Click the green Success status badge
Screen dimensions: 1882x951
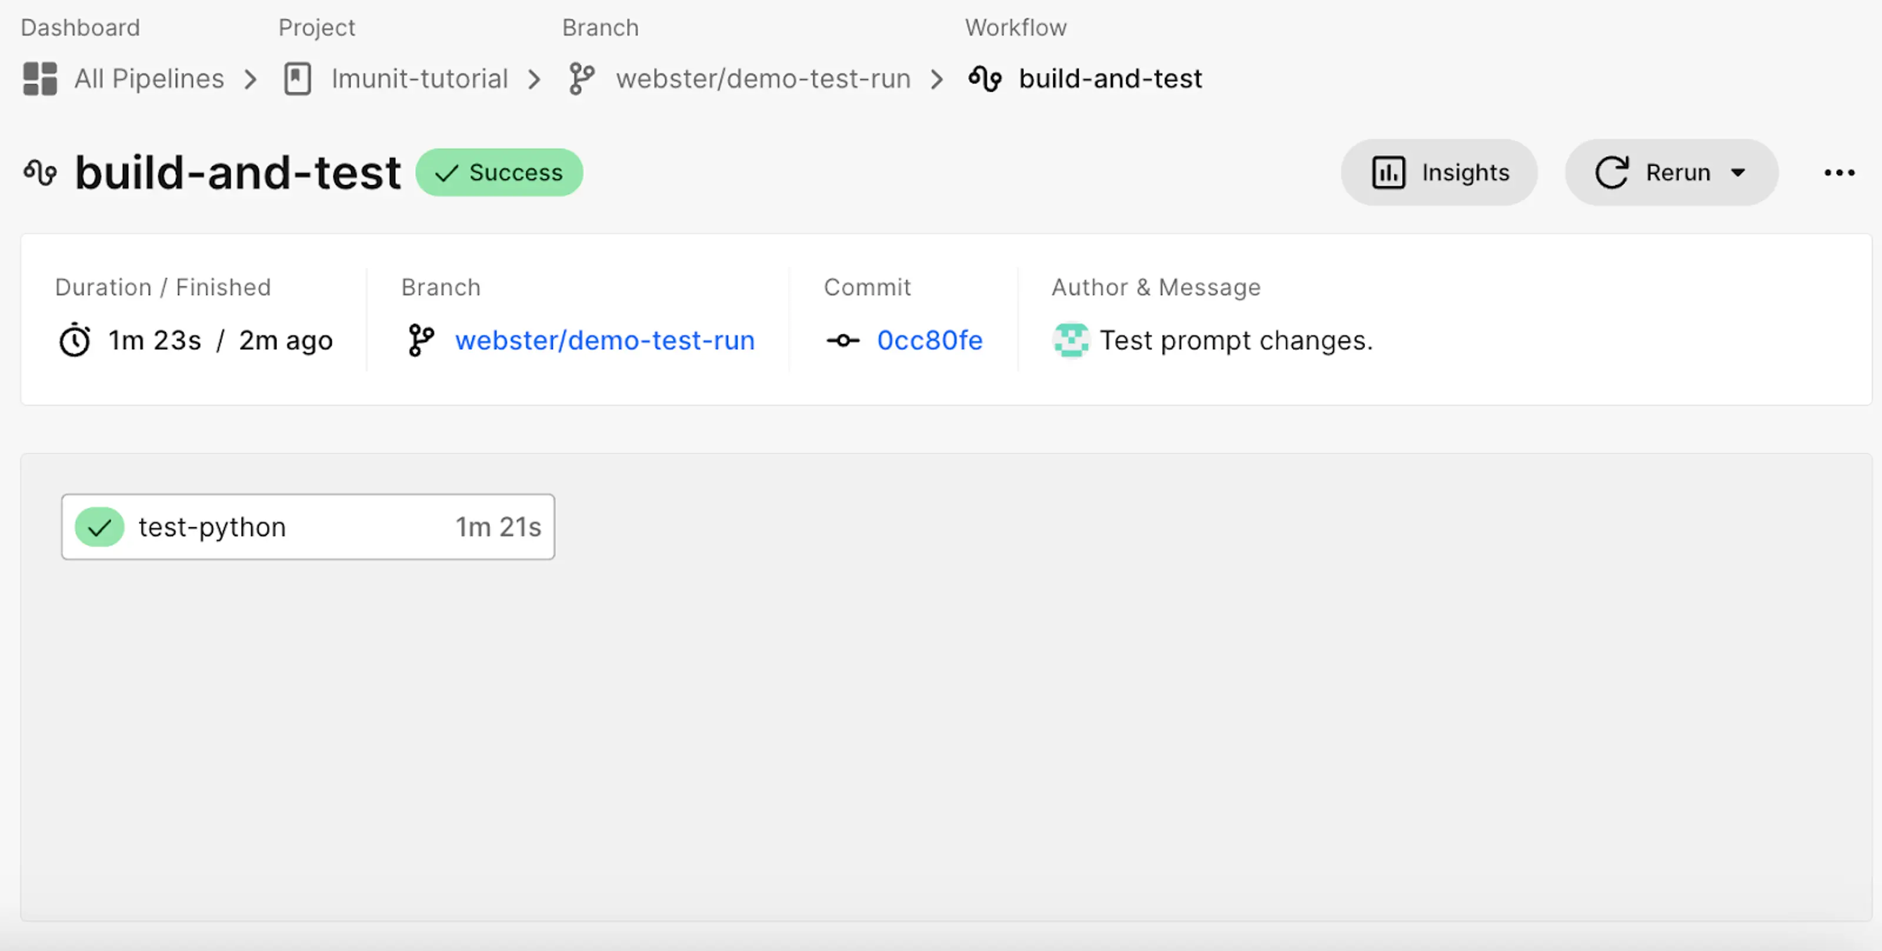[x=499, y=173]
